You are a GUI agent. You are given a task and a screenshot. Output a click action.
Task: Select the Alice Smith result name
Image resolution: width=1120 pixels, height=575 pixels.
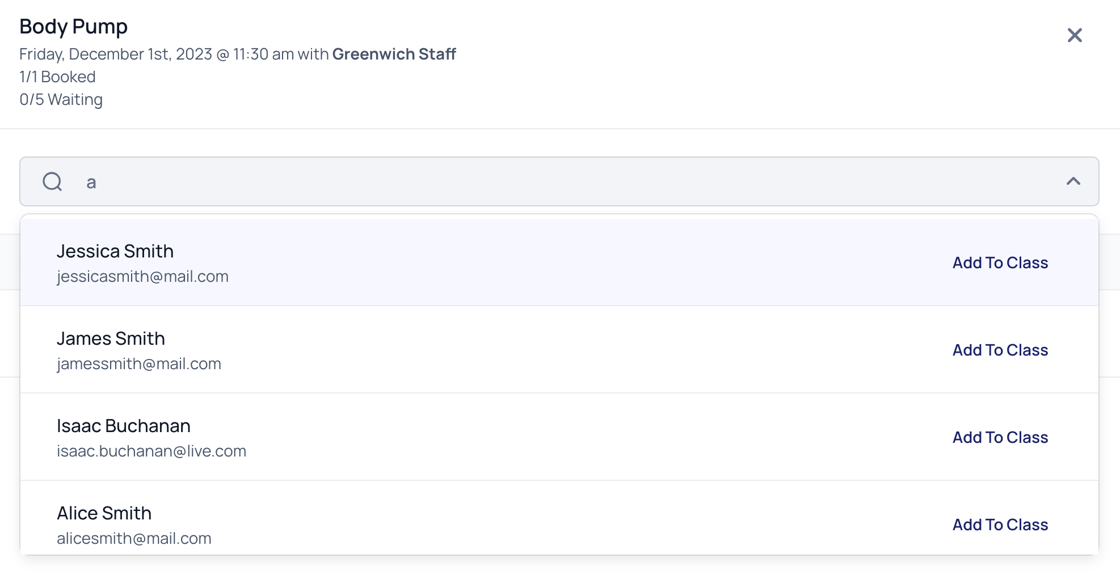(104, 513)
